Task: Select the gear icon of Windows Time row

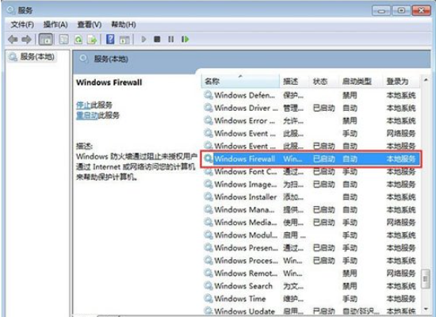Action: coord(208,298)
